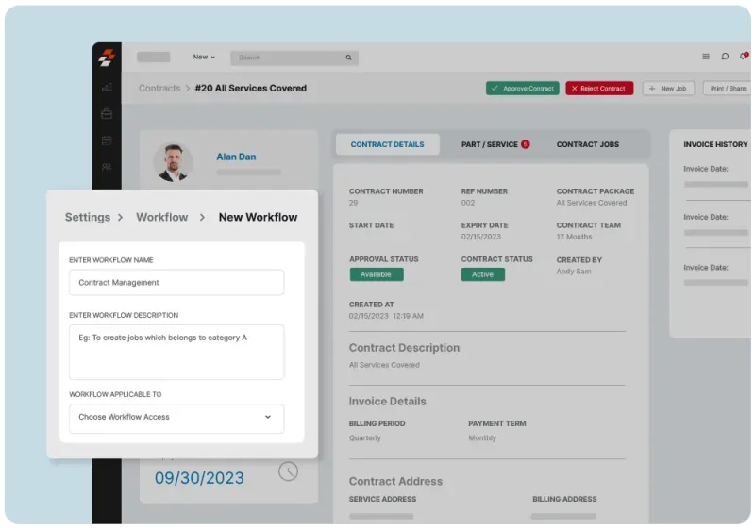This screenshot has height=528, width=755.
Task: Click the search magnifier icon
Action: click(348, 58)
